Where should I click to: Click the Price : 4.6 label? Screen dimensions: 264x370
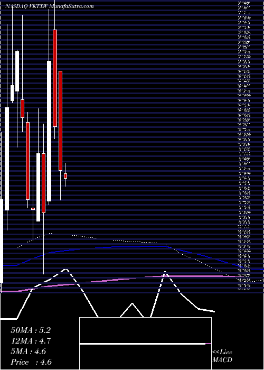pyautogui.click(x=31, y=362)
